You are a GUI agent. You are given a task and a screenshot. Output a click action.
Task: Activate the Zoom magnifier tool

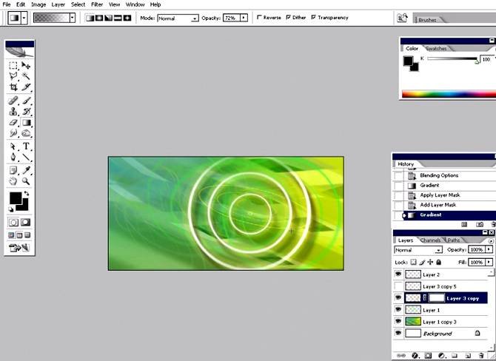click(x=26, y=181)
